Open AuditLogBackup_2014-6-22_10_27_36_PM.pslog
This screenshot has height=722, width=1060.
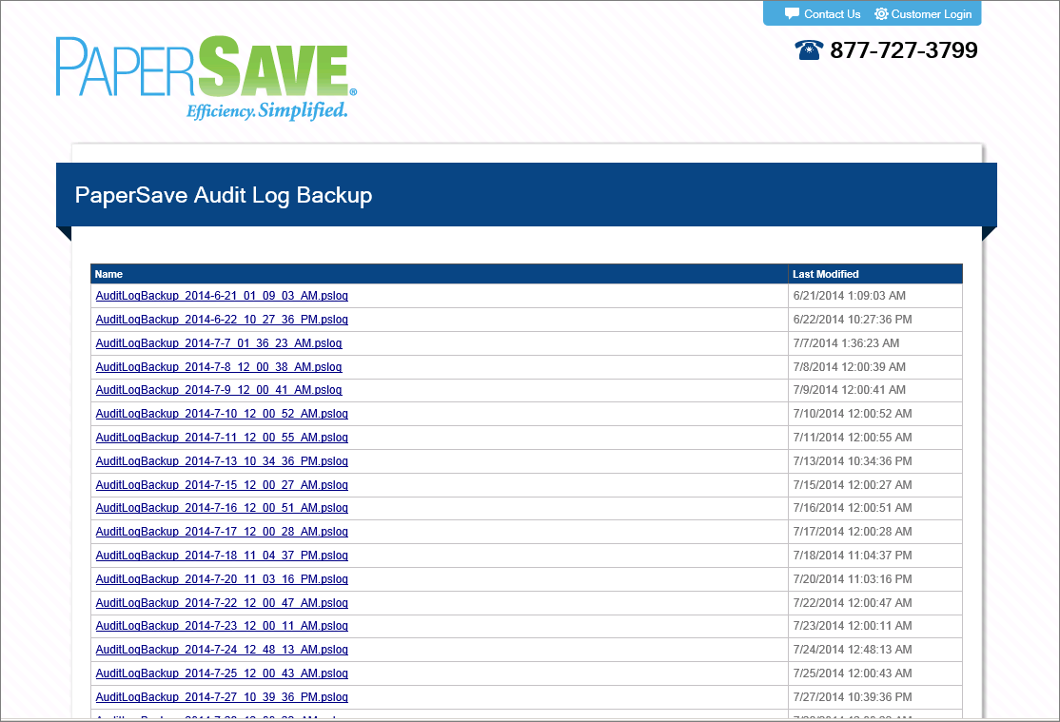tap(222, 319)
